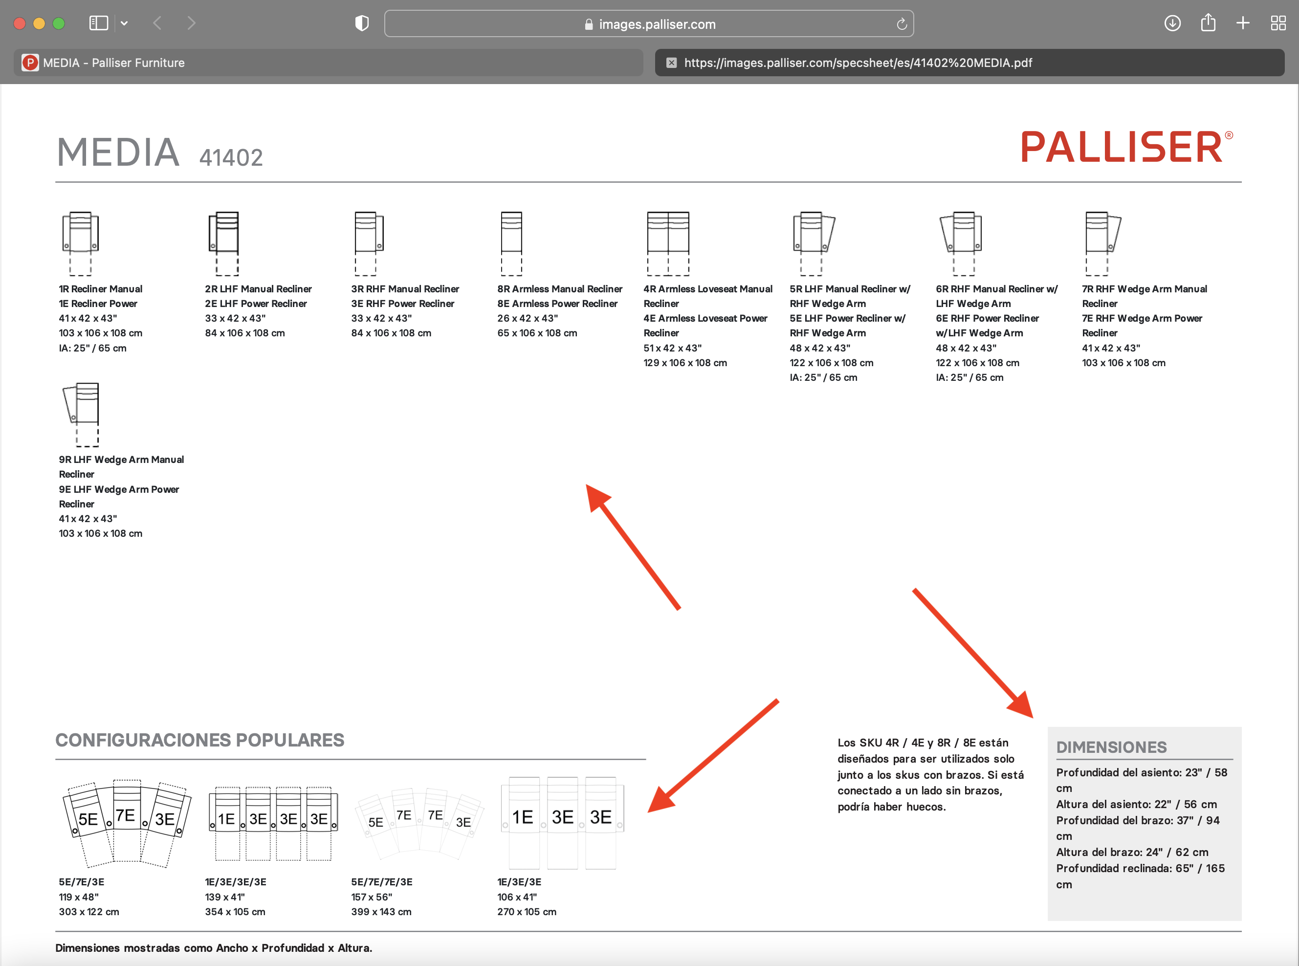Click the DIMENSIONES heading
The height and width of the screenshot is (966, 1299).
1111,746
